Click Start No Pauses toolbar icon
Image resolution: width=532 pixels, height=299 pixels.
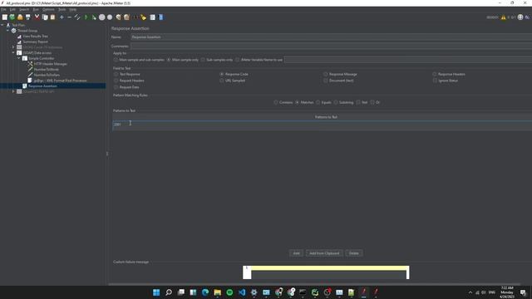click(94, 17)
